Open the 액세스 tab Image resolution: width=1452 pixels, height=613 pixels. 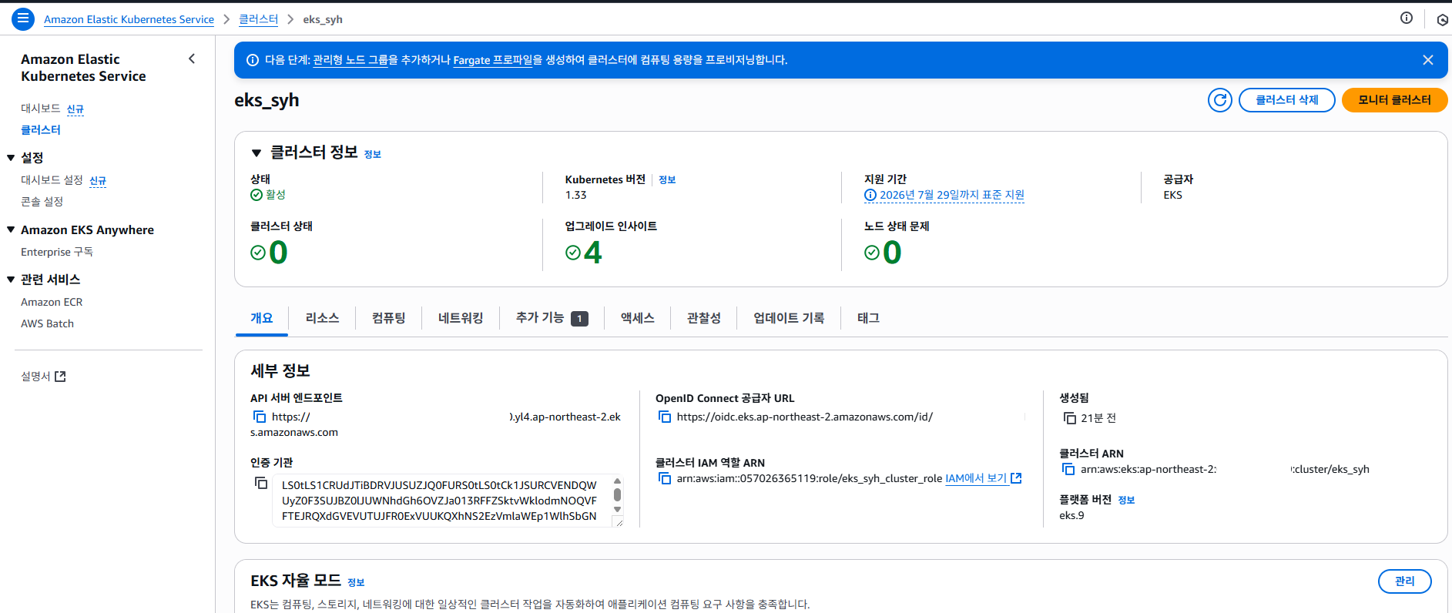point(638,318)
